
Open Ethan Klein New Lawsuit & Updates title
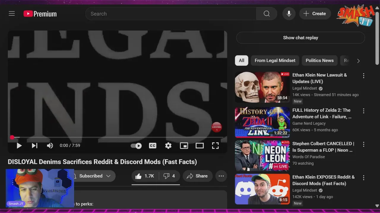tap(319, 78)
